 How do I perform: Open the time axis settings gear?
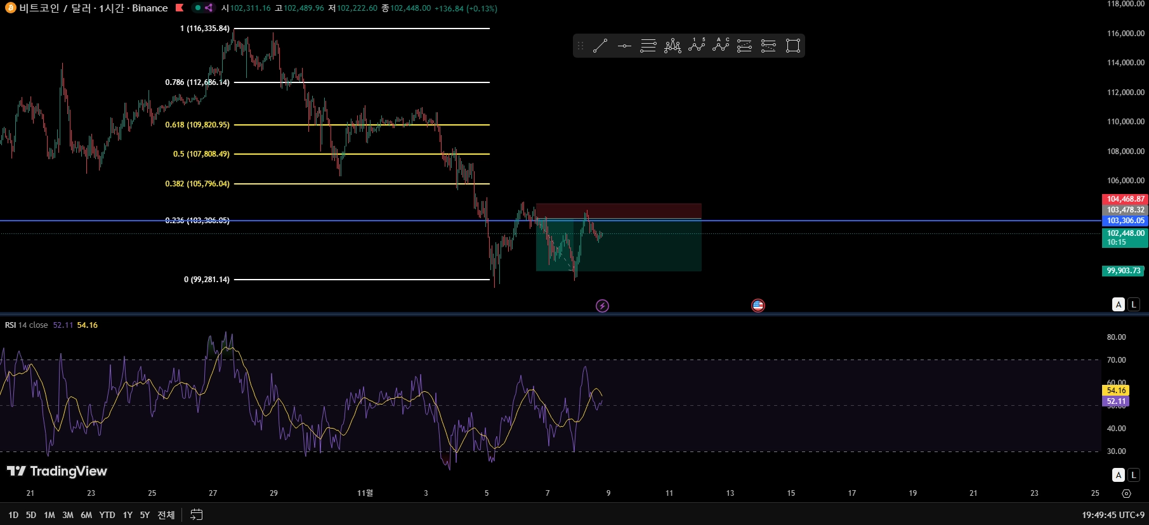pyautogui.click(x=1126, y=493)
